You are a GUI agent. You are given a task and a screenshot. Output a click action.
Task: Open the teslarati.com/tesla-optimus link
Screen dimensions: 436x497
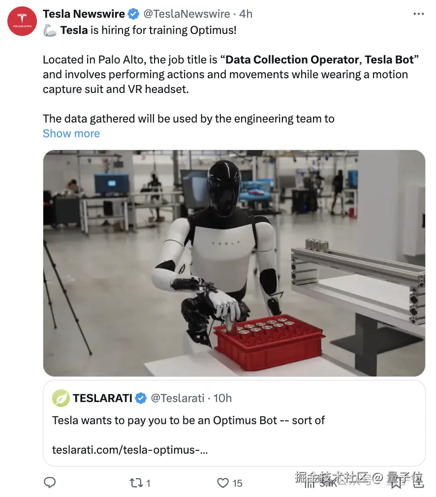coord(130,450)
